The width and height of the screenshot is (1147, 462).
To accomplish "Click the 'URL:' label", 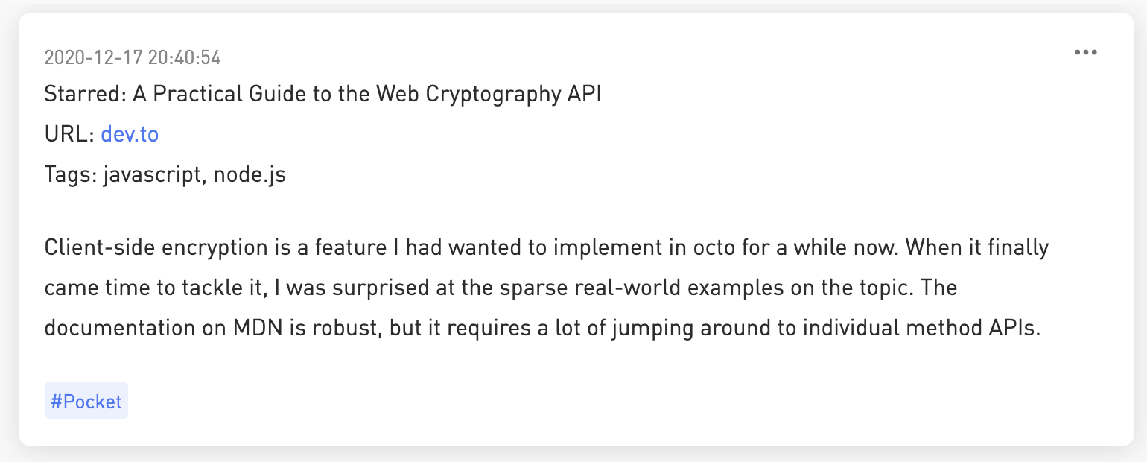I will pyautogui.click(x=69, y=134).
